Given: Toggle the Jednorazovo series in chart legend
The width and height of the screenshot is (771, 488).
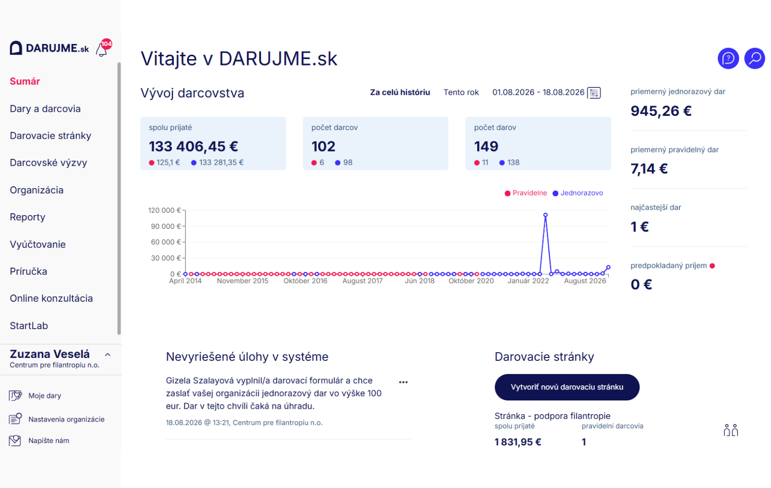Looking at the screenshot, I should point(578,193).
